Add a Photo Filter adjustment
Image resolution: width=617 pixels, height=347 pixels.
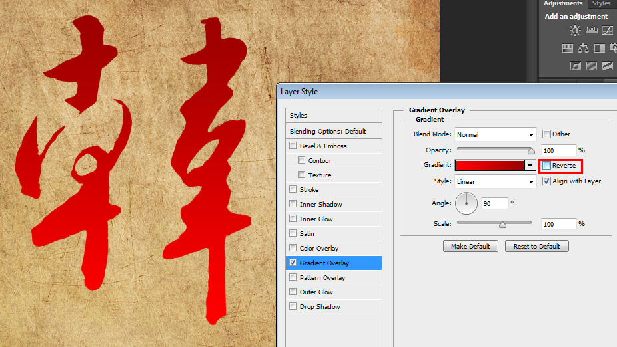[613, 49]
